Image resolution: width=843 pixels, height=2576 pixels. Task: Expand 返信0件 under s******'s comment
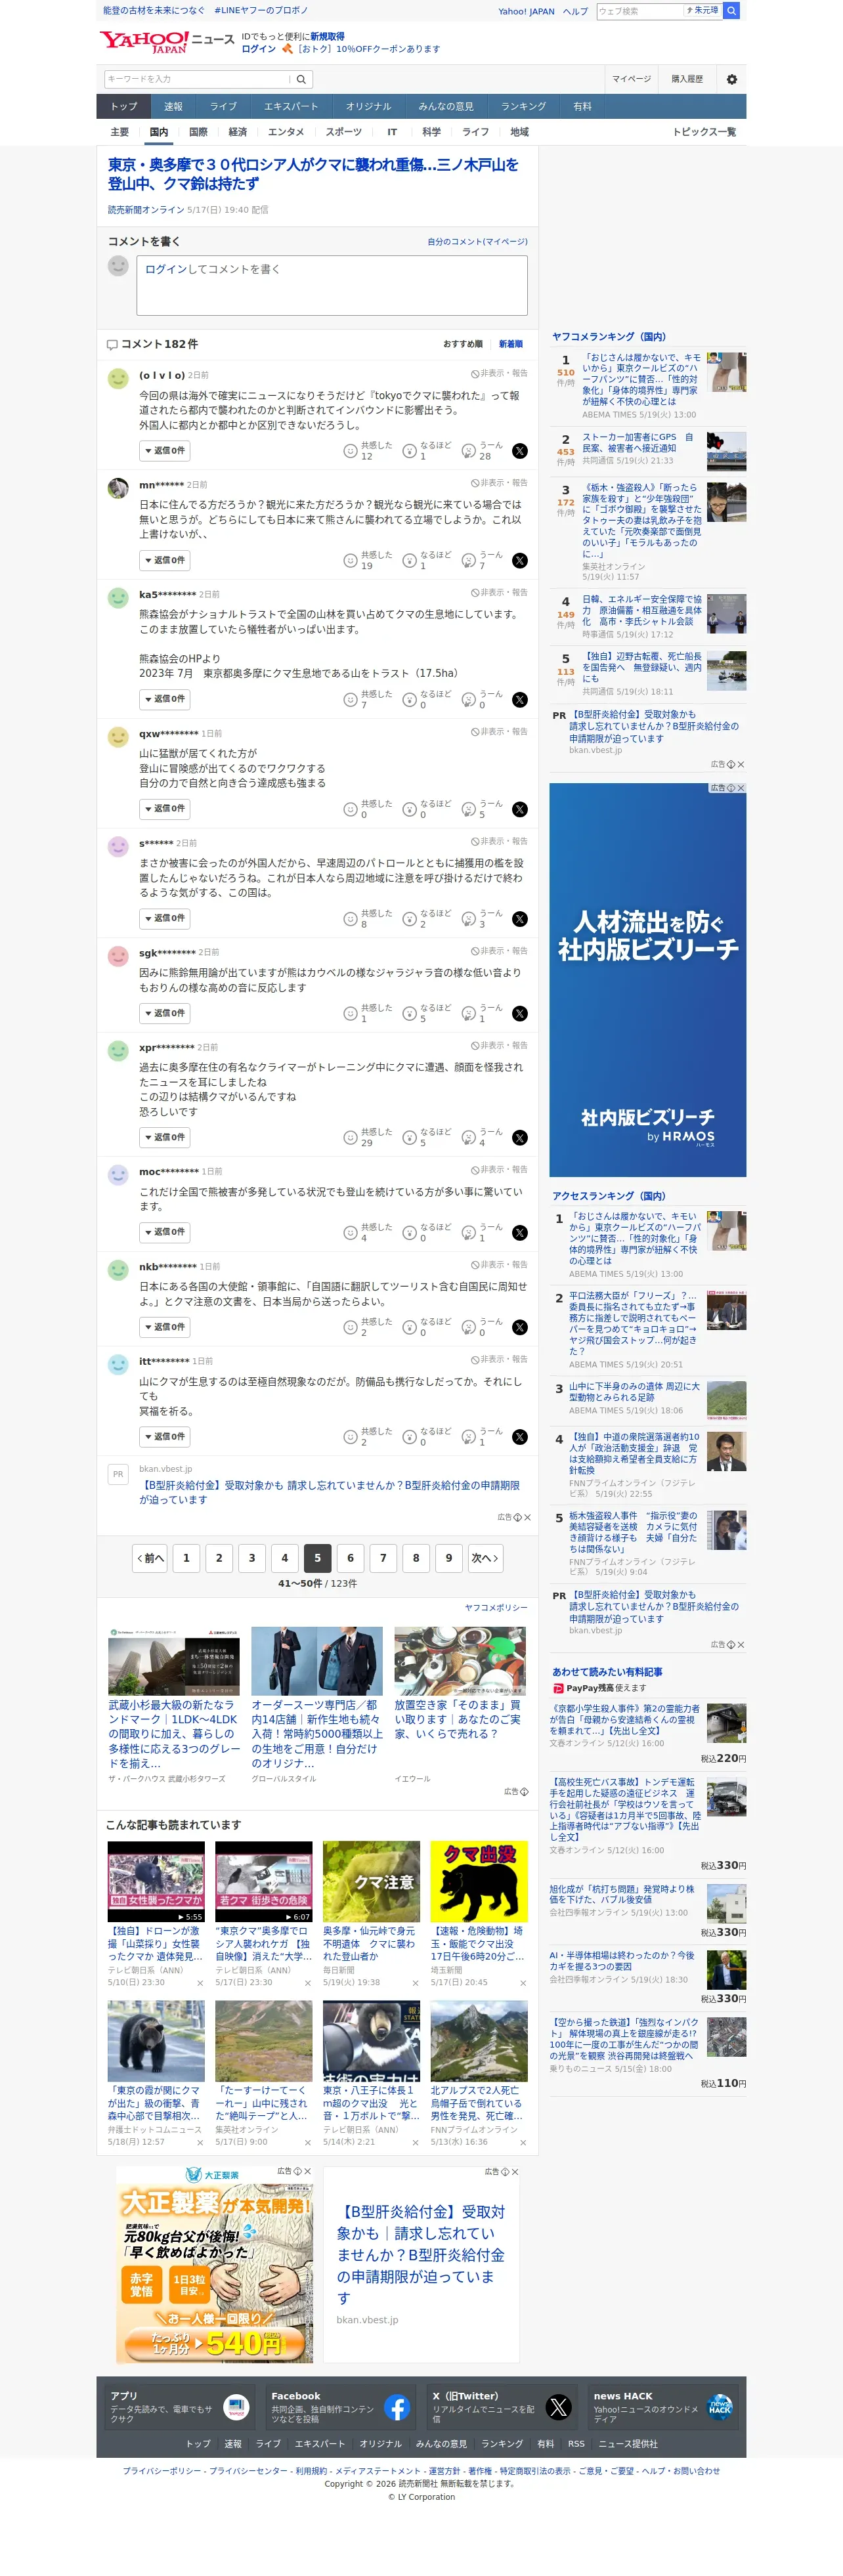[x=165, y=919]
